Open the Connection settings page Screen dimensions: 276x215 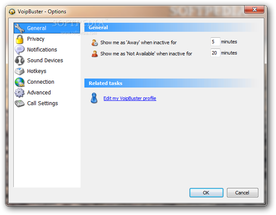pyautogui.click(x=40, y=82)
